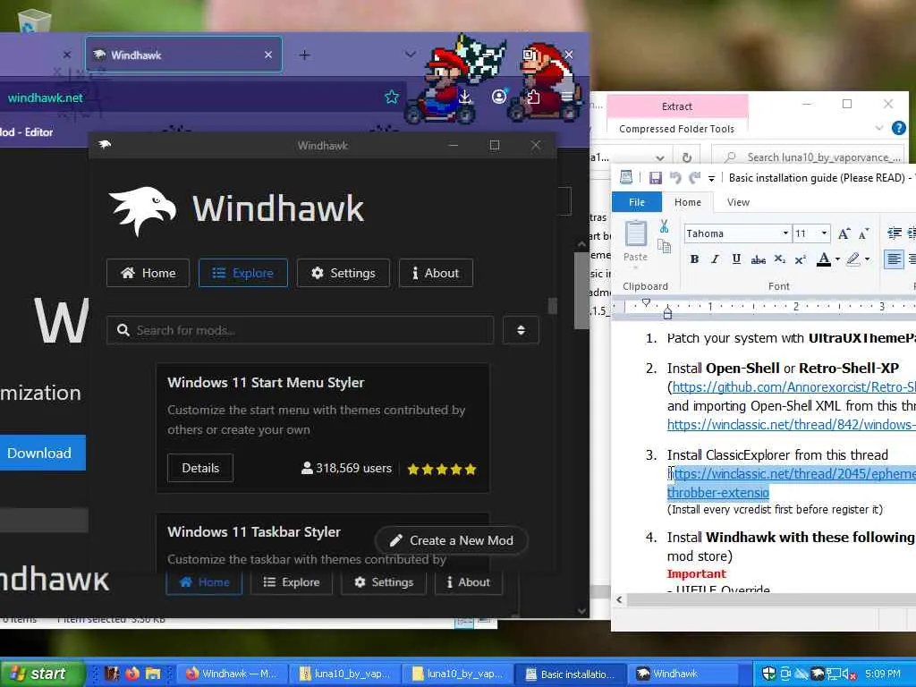Image resolution: width=916 pixels, height=687 pixels.
Task: Toggle Strikethrough formatting
Action: tap(758, 259)
